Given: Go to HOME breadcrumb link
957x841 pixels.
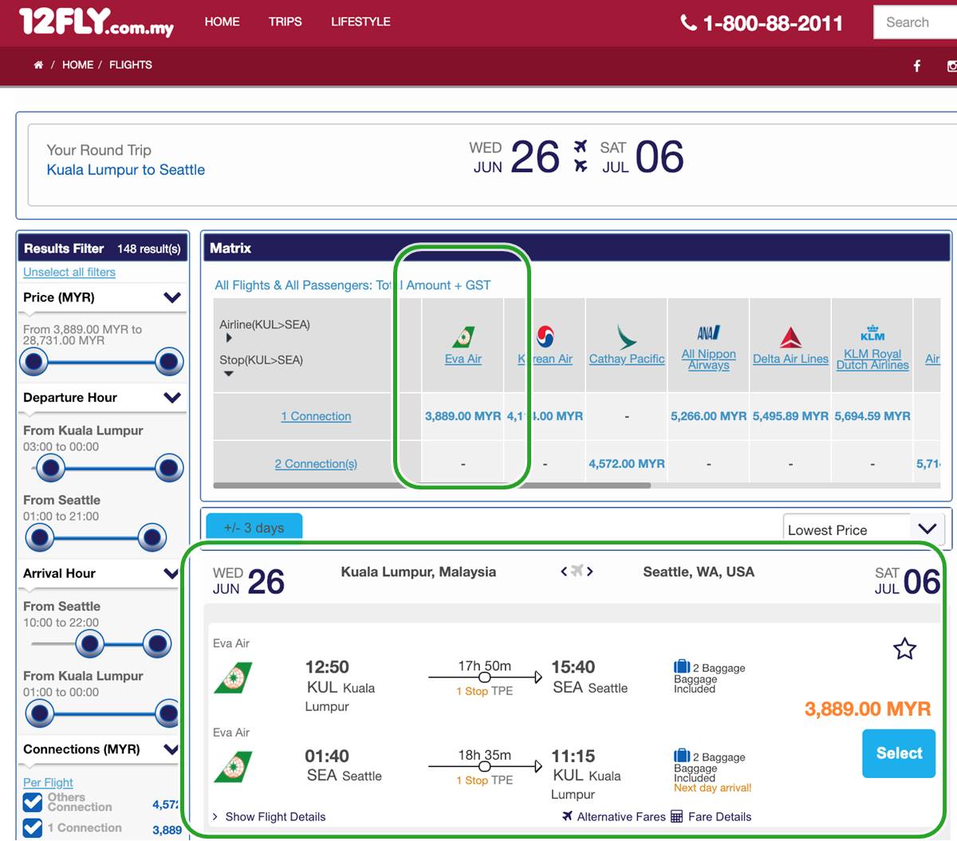Looking at the screenshot, I should (x=77, y=65).
